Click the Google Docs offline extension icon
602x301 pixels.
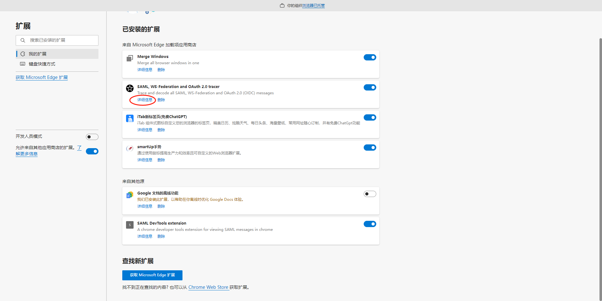click(x=129, y=195)
